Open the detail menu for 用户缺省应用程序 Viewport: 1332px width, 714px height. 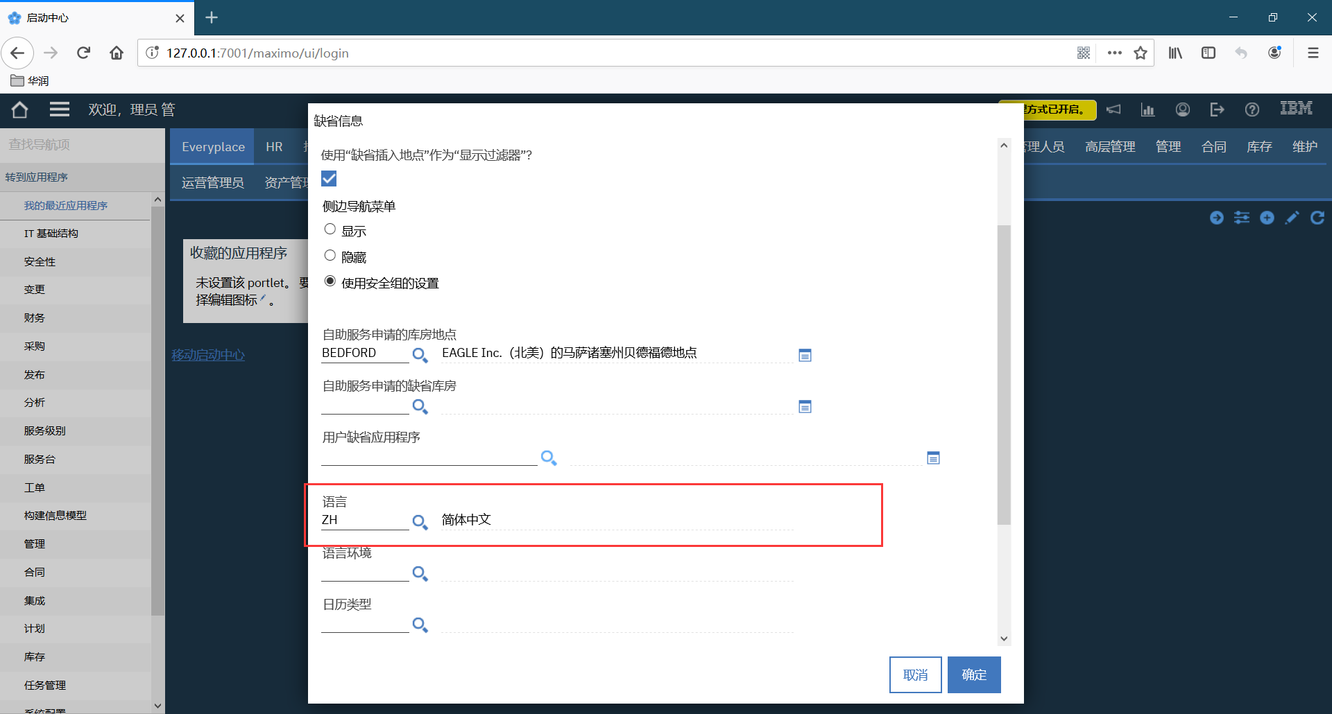coord(933,458)
